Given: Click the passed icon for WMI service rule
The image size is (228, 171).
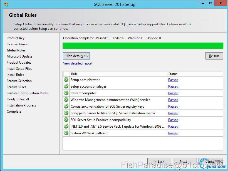Looking at the screenshot, I should tap(66, 100).
